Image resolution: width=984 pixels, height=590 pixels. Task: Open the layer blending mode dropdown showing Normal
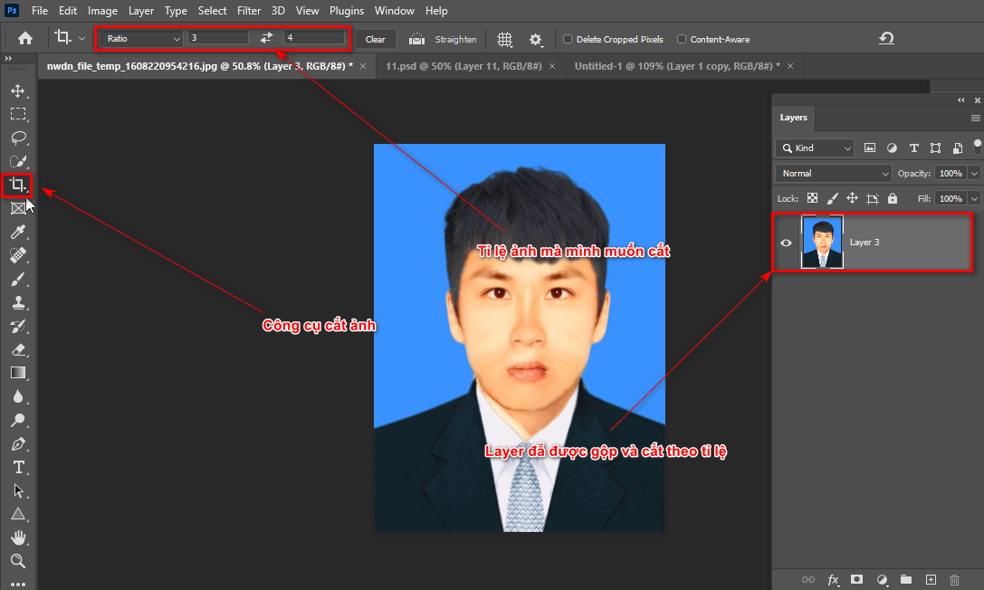832,173
